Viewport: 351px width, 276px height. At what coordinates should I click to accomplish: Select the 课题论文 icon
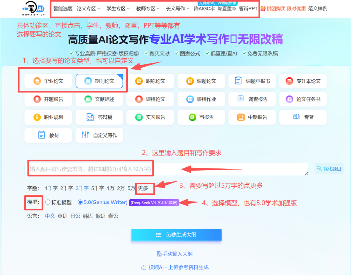pos(190,81)
